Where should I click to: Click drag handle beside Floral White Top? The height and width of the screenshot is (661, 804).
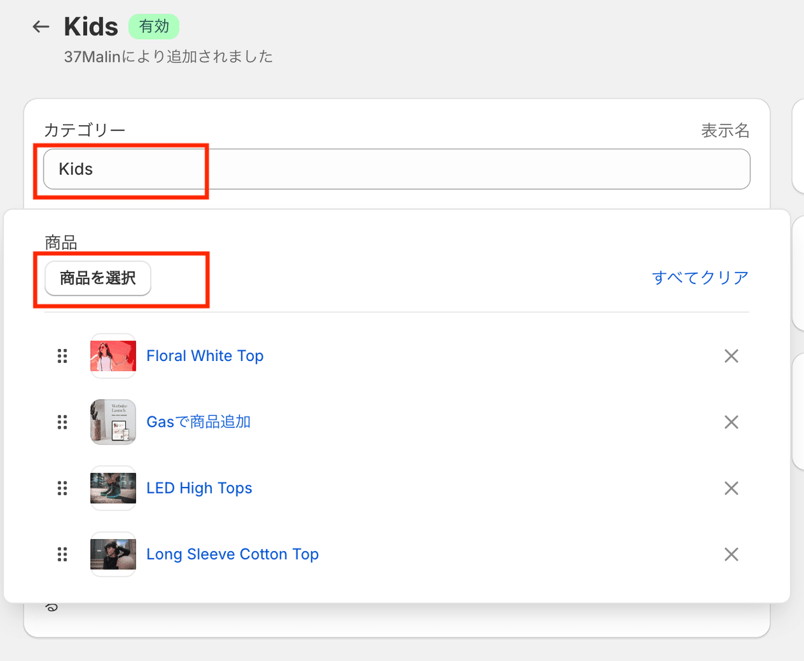[62, 356]
